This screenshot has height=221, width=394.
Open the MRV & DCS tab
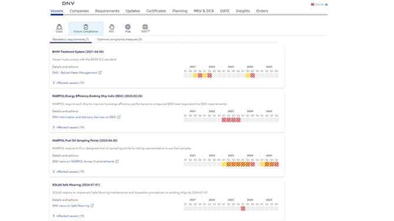203,11
